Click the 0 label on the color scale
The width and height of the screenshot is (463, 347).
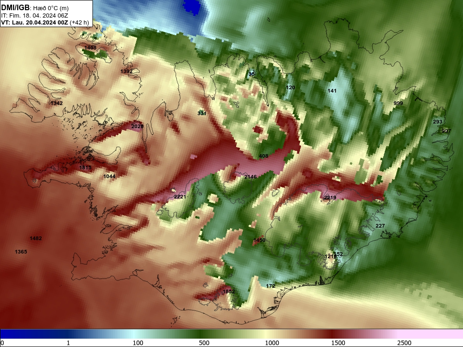3,343
